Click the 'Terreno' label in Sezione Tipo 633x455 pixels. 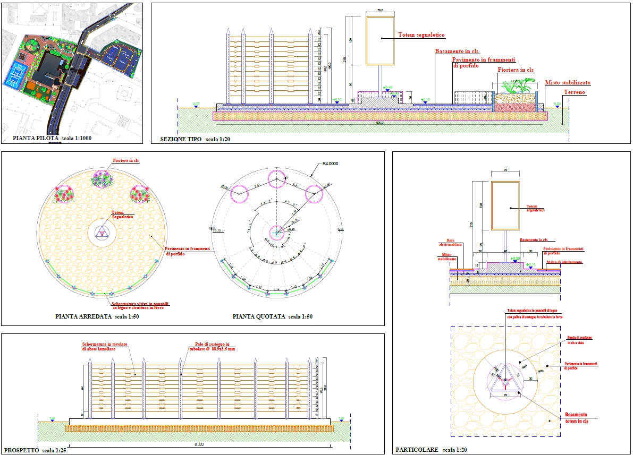(560, 92)
